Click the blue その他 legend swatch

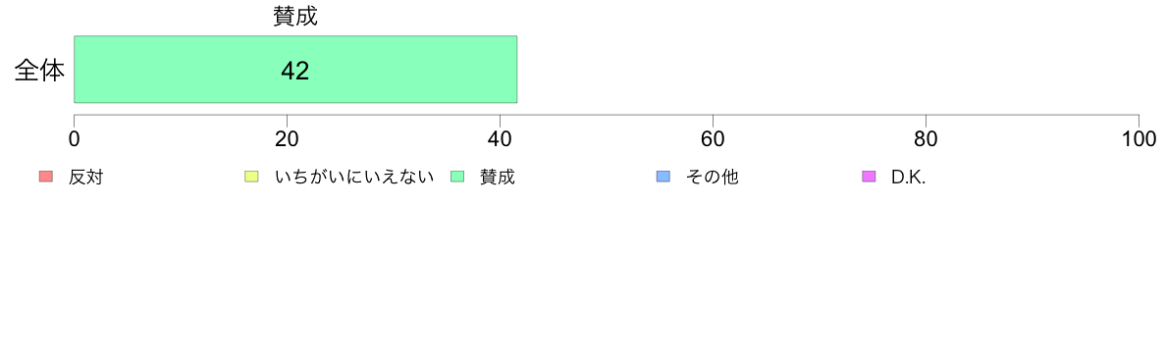pyautogui.click(x=662, y=177)
